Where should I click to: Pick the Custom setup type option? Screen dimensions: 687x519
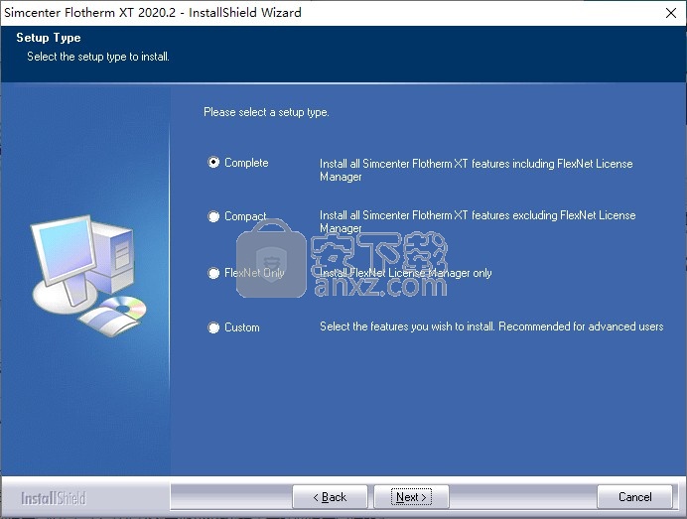coord(213,327)
